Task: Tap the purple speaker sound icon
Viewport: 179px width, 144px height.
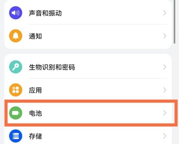Action: [x=16, y=13]
